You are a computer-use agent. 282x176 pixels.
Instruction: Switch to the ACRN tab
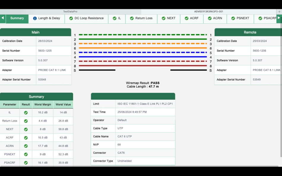[x=215, y=19]
